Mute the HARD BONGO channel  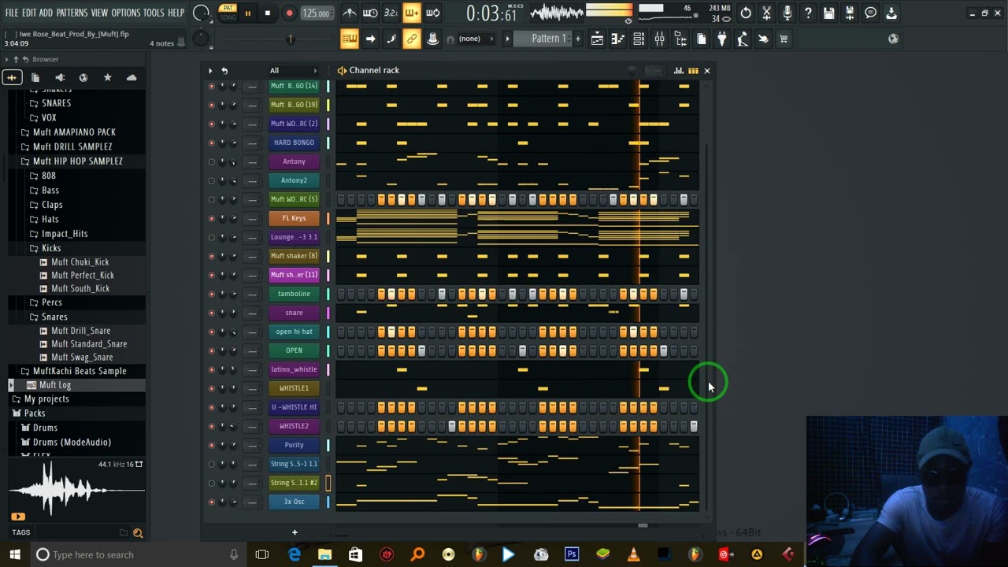click(x=211, y=143)
